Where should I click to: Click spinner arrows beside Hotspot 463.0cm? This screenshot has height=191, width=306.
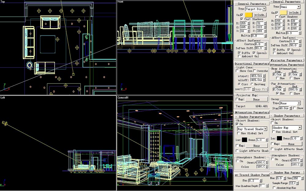(264, 76)
